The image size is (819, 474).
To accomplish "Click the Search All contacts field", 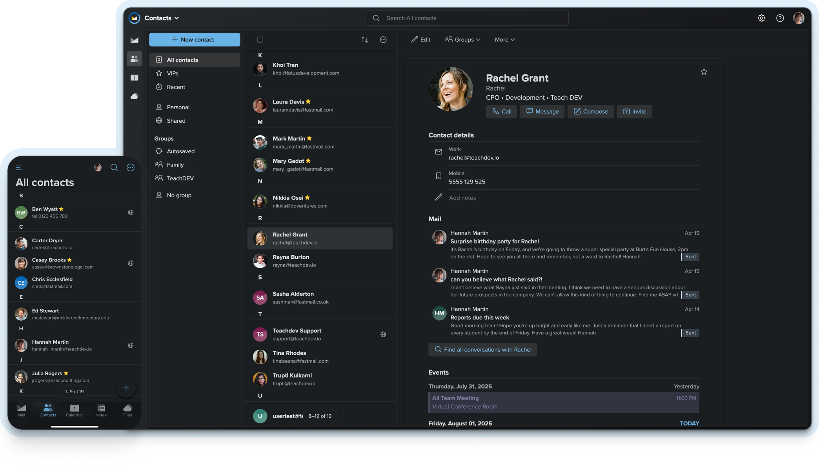I will [x=467, y=18].
